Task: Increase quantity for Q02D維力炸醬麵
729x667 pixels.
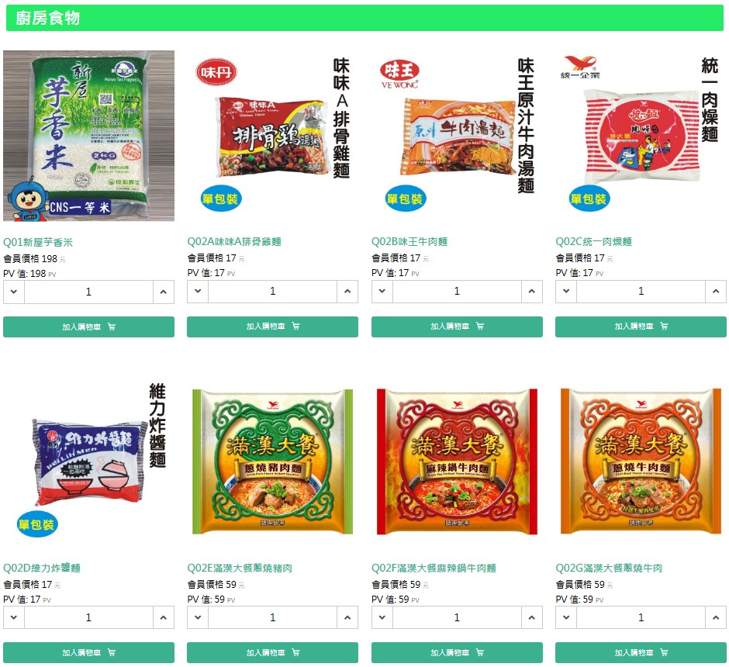Action: [x=163, y=617]
